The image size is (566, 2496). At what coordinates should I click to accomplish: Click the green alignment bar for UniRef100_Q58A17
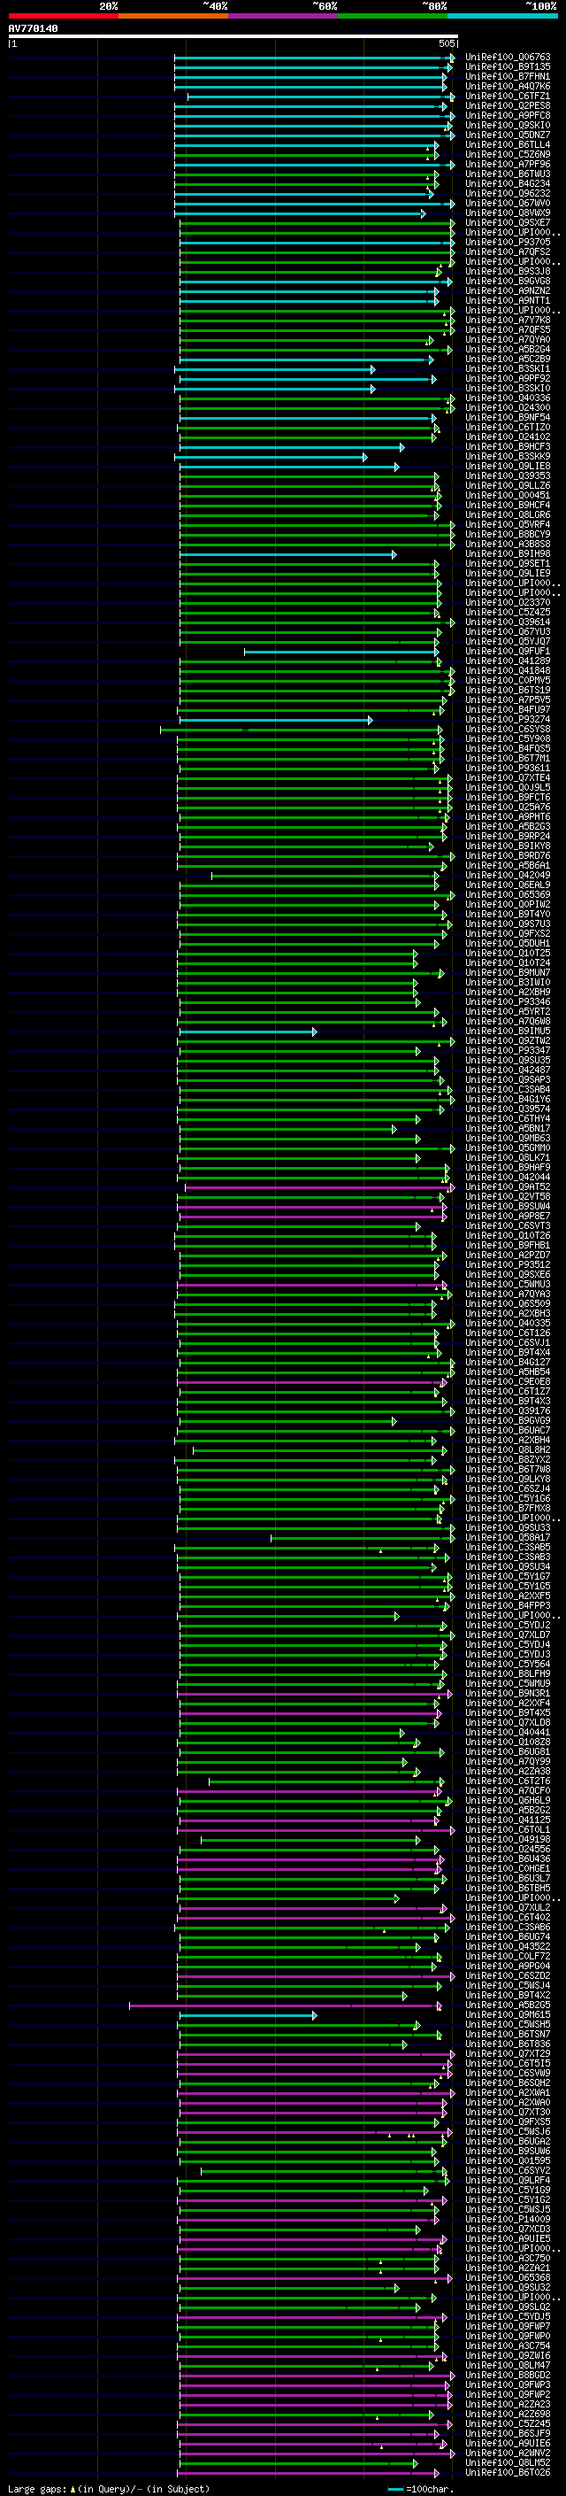coord(362,1537)
